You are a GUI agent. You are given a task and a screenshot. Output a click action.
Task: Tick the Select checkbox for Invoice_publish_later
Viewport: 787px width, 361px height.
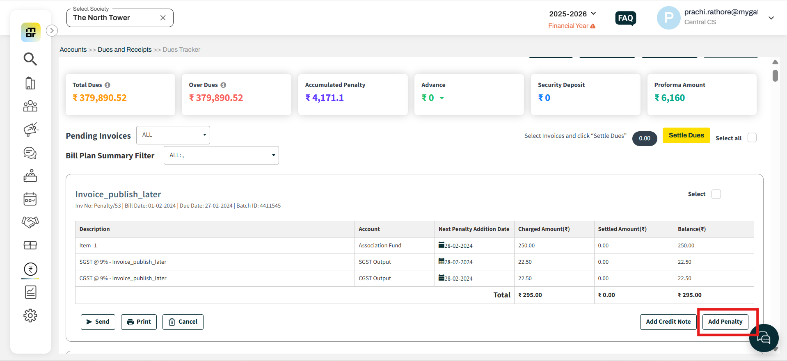pos(716,194)
